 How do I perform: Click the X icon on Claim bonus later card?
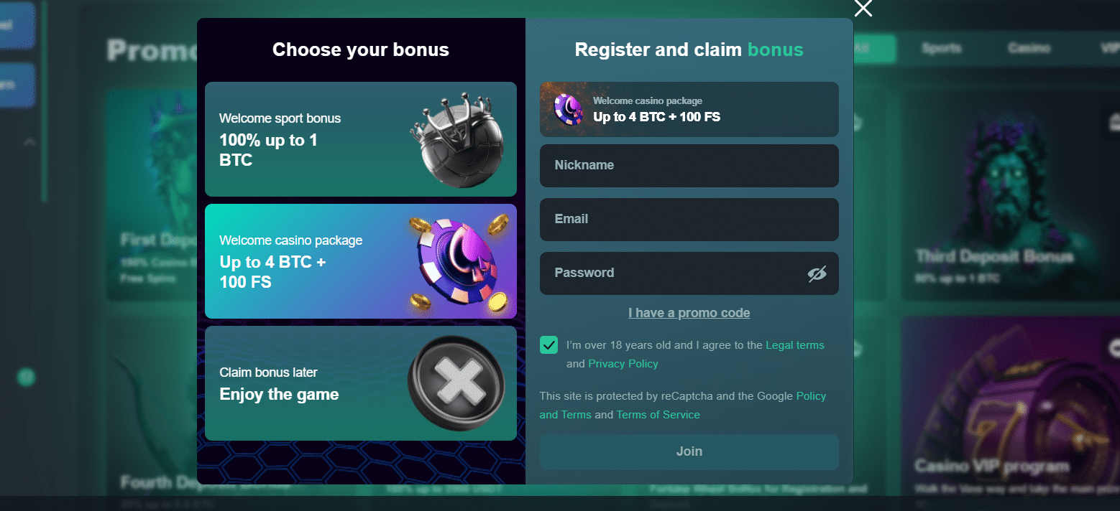pos(457,383)
